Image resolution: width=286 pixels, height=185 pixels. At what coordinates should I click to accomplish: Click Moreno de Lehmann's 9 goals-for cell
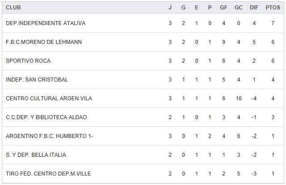pos(224,42)
